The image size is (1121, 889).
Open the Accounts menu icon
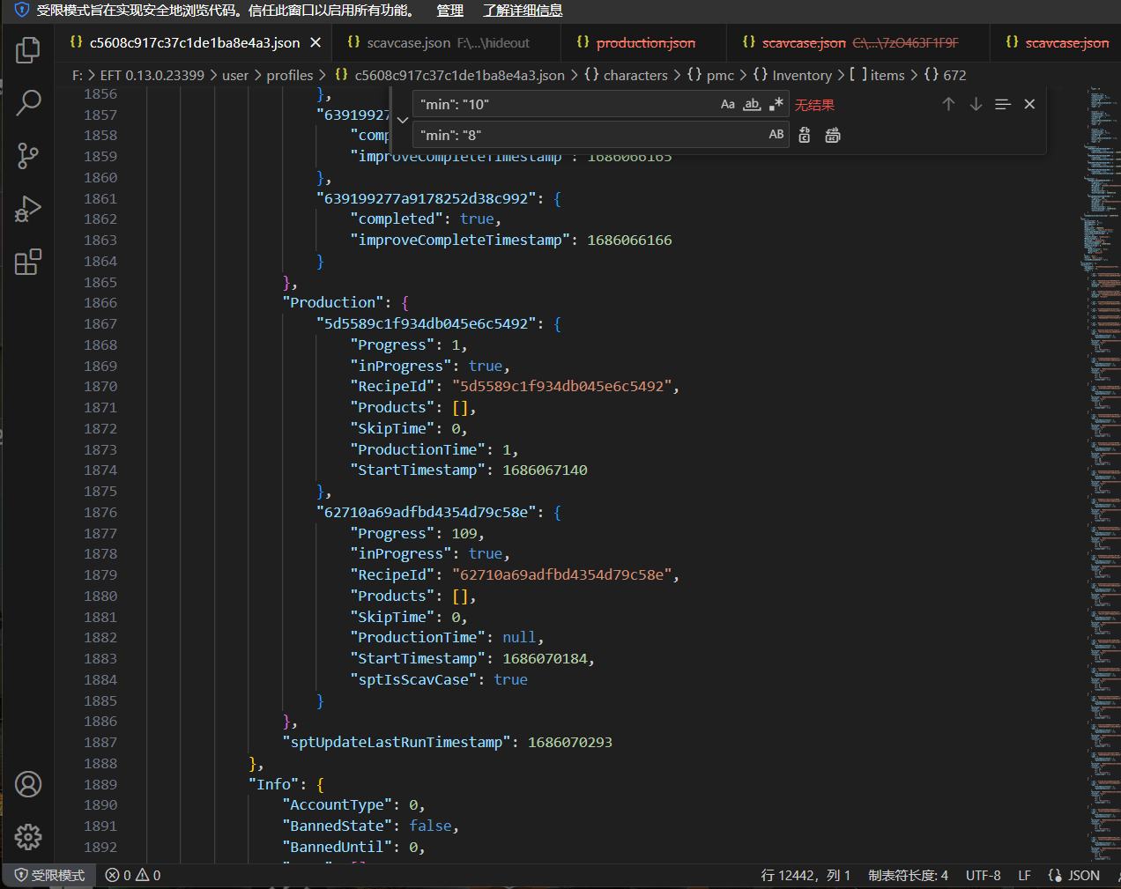point(28,784)
